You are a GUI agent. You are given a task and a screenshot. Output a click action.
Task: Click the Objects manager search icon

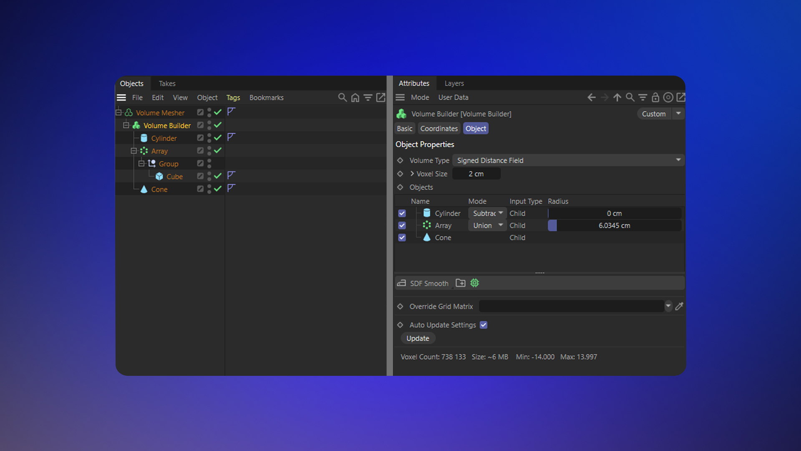[342, 97]
